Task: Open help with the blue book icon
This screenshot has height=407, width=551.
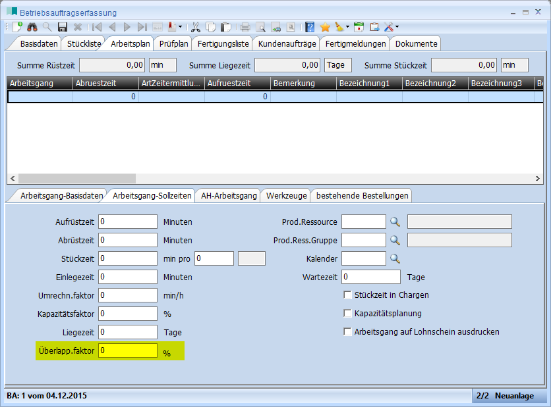Action: (x=310, y=27)
